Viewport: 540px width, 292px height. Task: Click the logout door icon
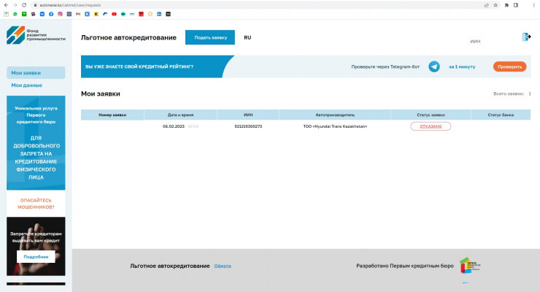pos(526,37)
